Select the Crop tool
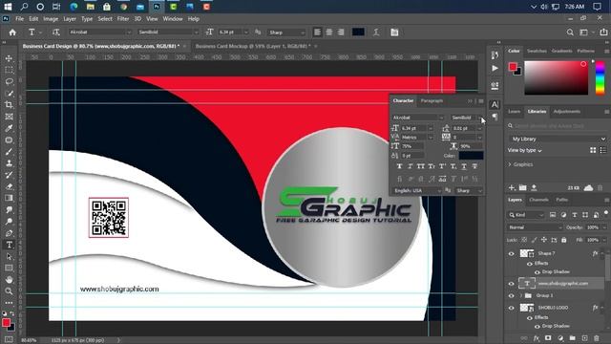 (9, 105)
